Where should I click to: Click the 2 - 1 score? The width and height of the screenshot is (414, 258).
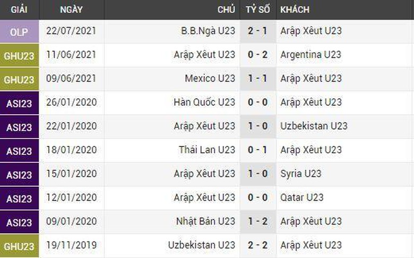click(x=258, y=31)
